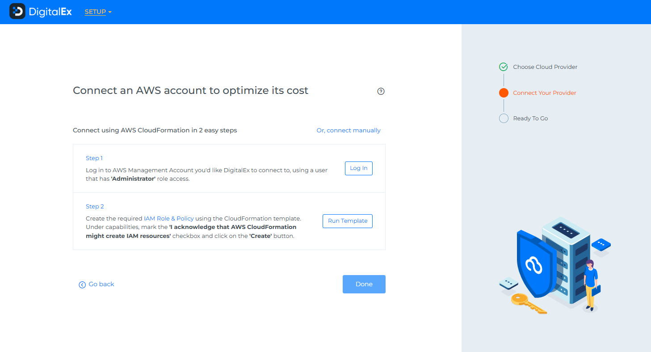The width and height of the screenshot is (651, 352).
Task: Click the DigitalEx brand name text
Action: 50,12
